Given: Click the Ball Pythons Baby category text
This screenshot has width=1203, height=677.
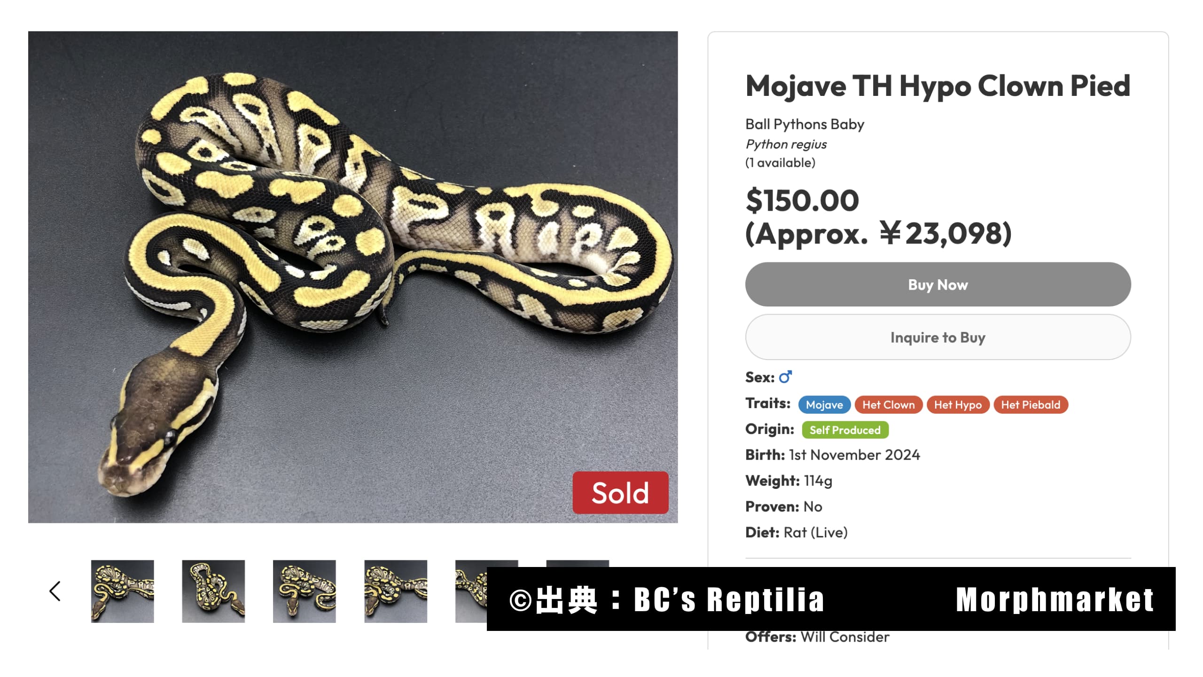Looking at the screenshot, I should click(805, 124).
